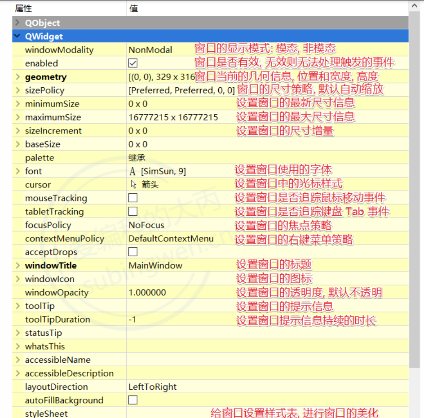
Task: Click the windowOpacity value '1.000000'
Action: [x=147, y=293]
